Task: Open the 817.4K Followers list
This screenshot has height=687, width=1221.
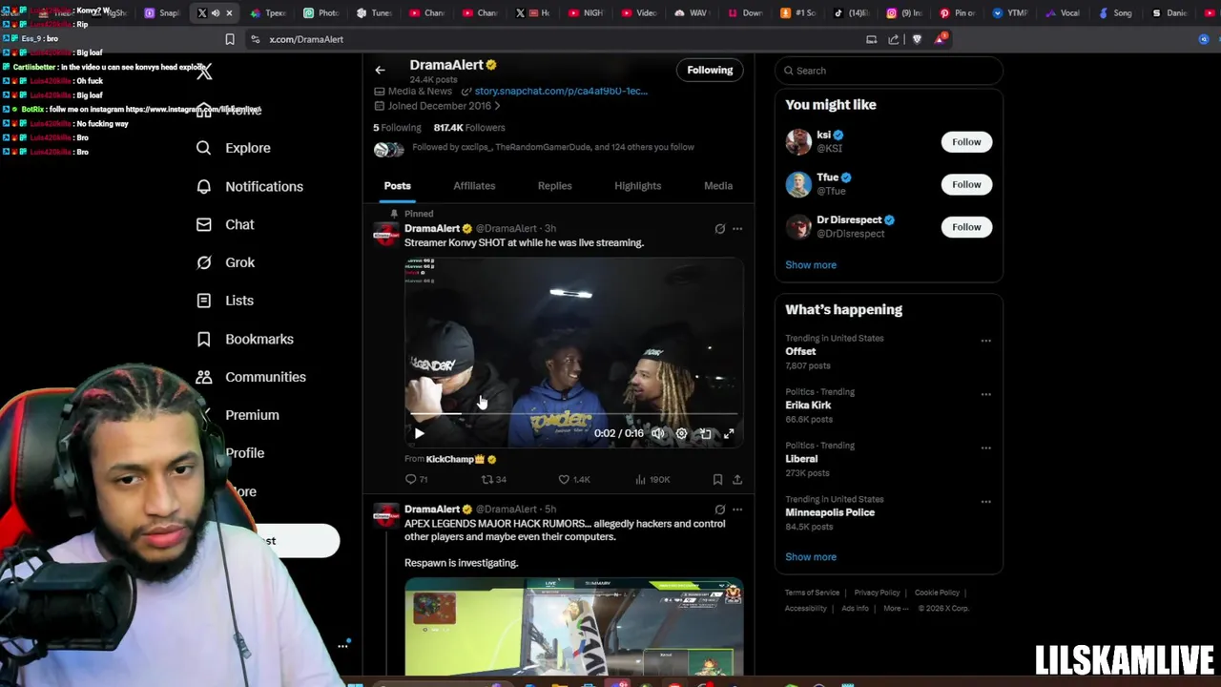Action: point(469,128)
